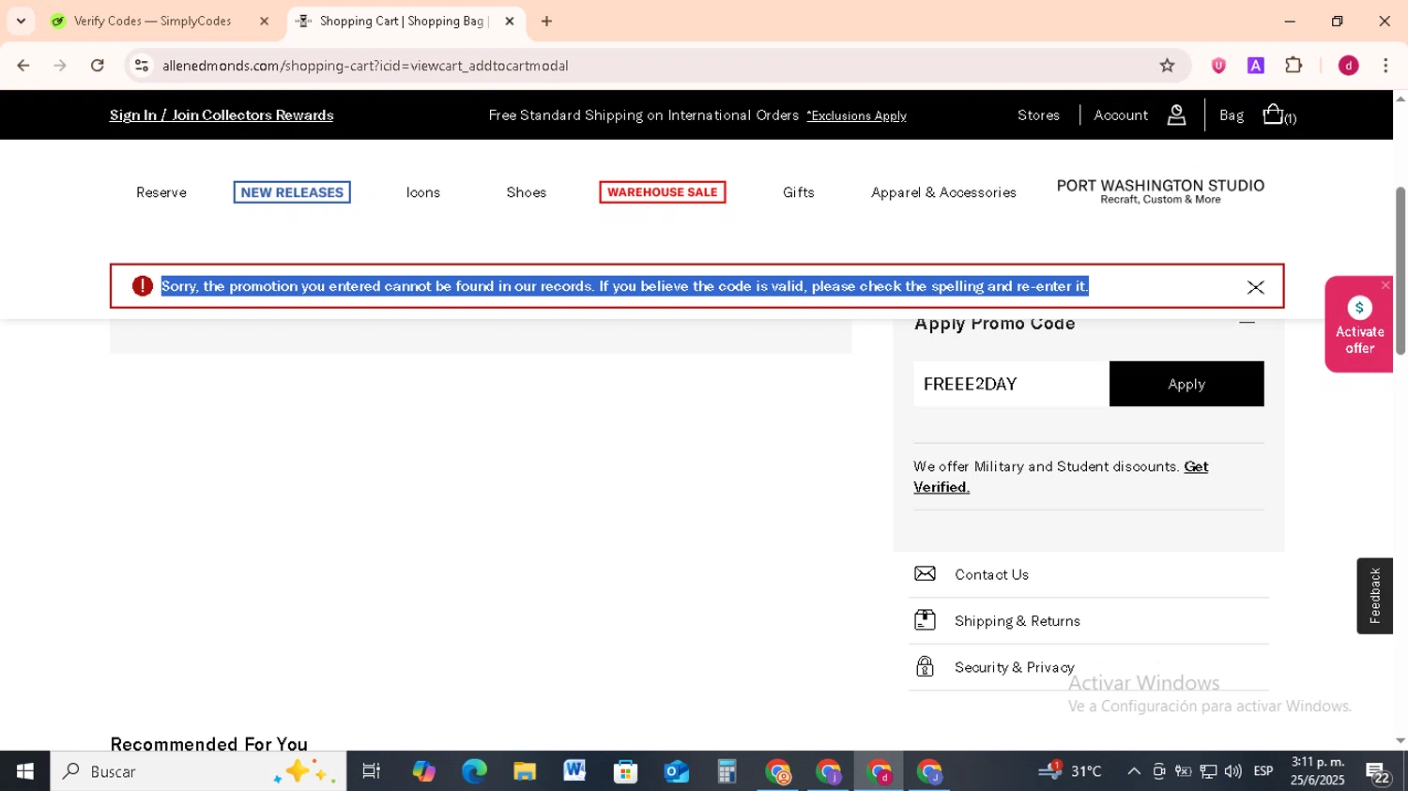Click the Activate offer dollar badge
This screenshot has width=1408, height=791.
(x=1359, y=308)
